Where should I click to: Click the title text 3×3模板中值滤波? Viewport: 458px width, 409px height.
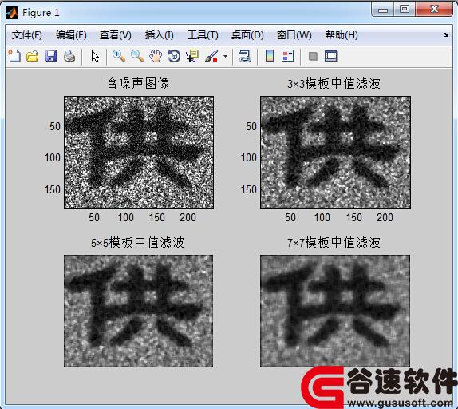334,83
